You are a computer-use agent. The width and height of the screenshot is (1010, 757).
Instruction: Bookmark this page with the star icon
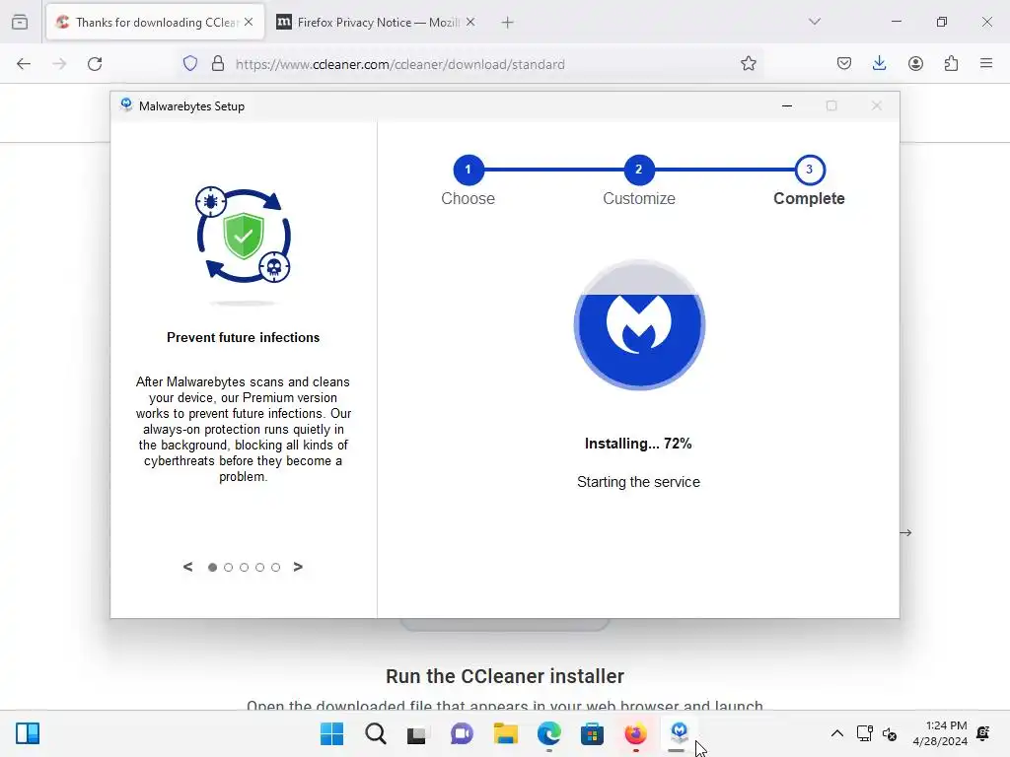coord(748,64)
